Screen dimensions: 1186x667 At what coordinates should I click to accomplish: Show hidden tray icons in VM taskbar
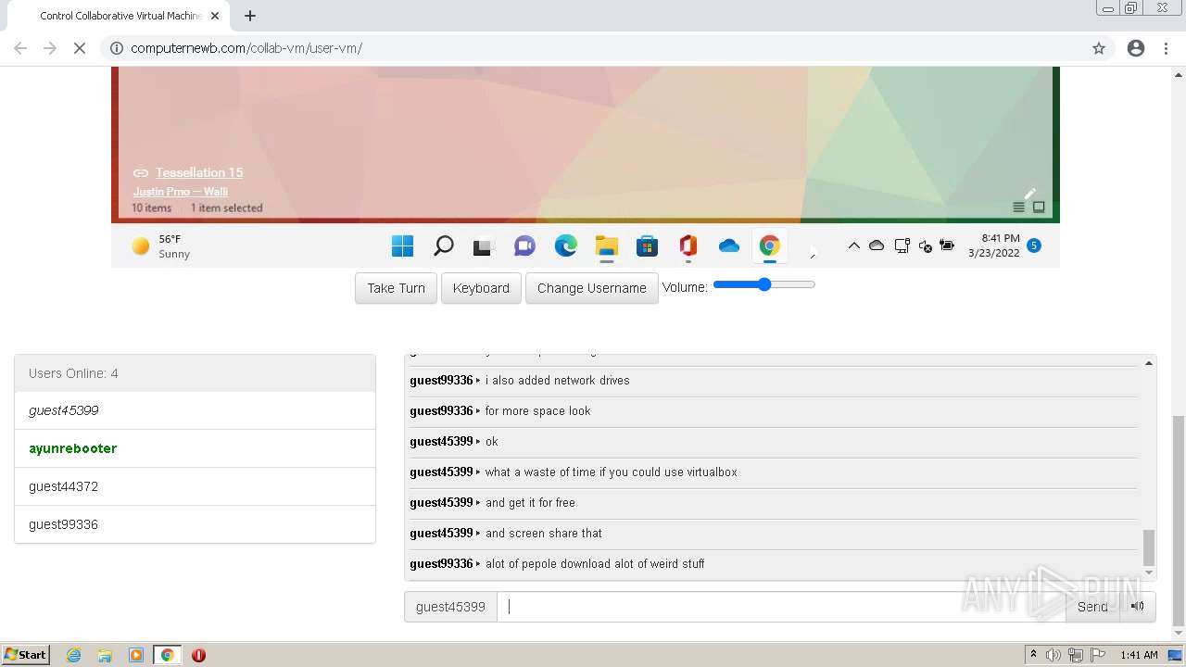point(853,245)
